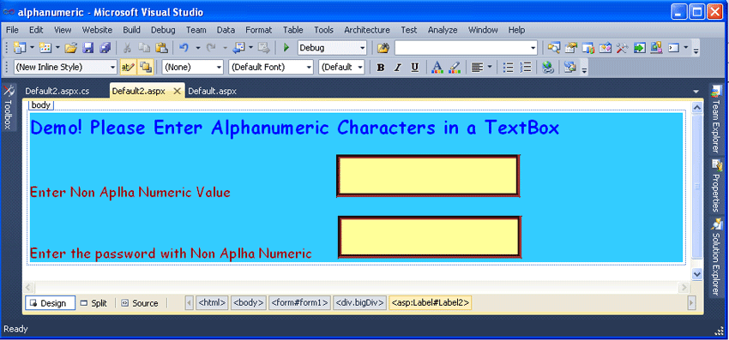Click the New Project toolbar icon
The width and height of the screenshot is (729, 340).
20,47
